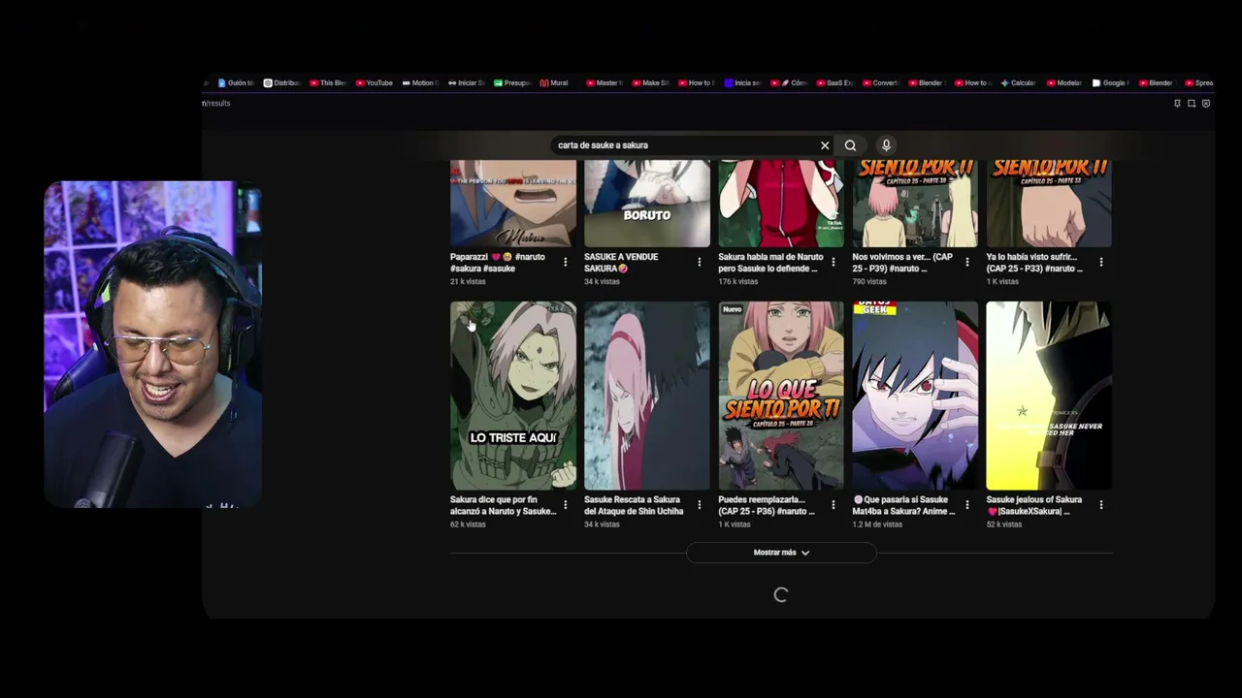Open the Distribuc bookmark

click(x=282, y=83)
